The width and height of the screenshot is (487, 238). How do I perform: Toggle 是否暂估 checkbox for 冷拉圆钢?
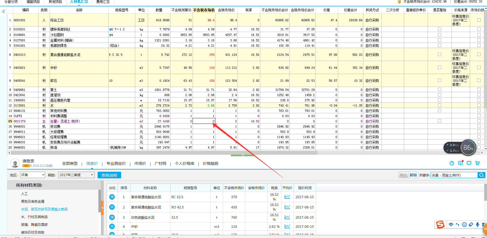(440, 35)
